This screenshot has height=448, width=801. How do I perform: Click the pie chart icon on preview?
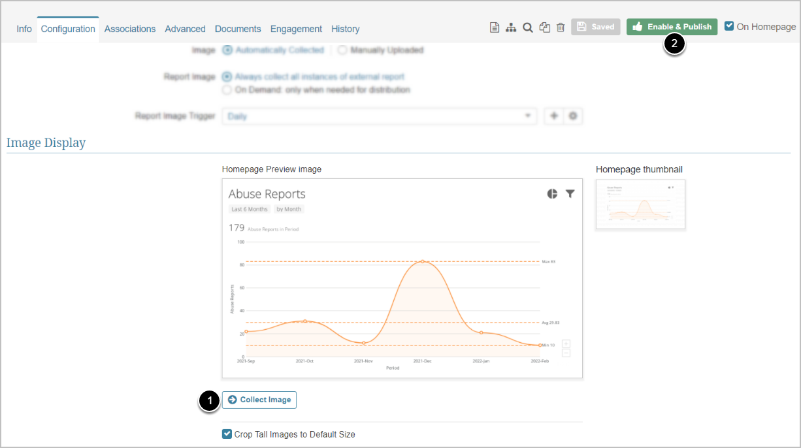click(x=552, y=194)
